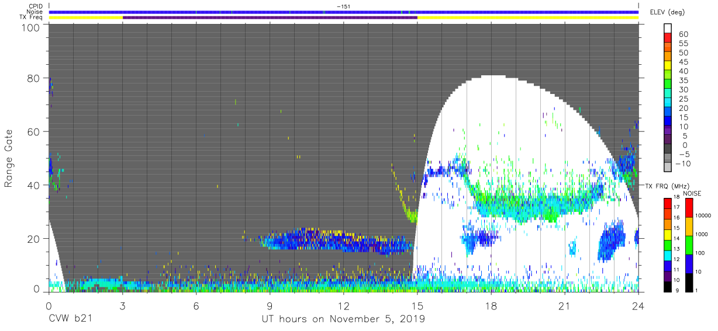Click the 21 tick label on the hour axis

coord(565,305)
